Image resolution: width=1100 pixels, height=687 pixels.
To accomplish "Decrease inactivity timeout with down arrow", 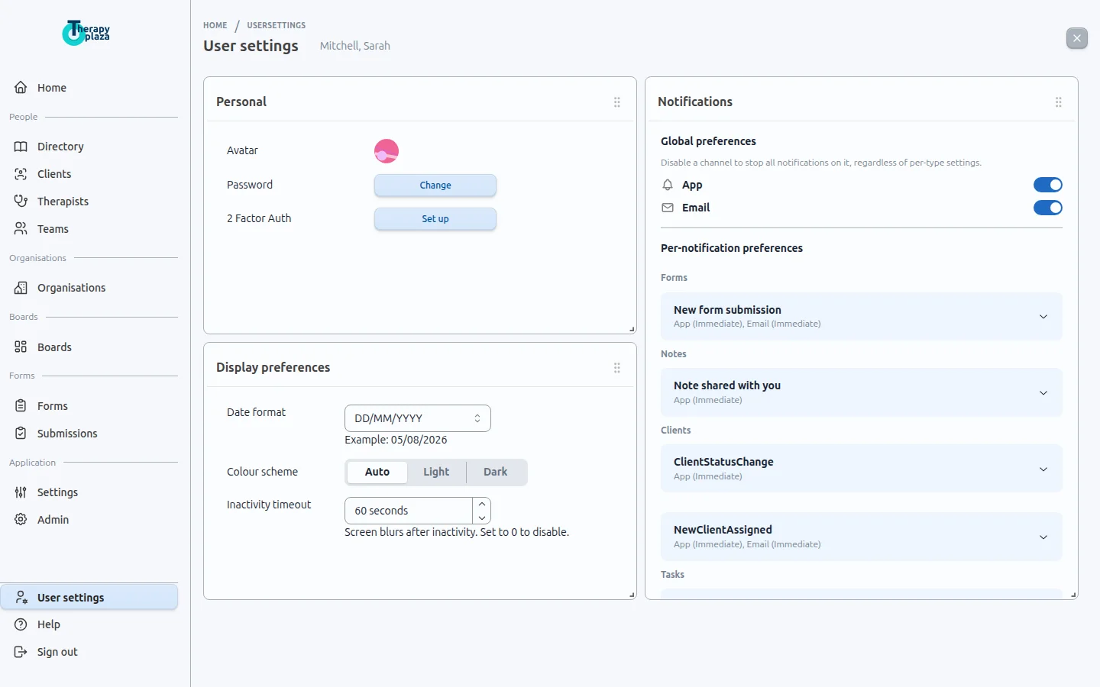I will point(482,518).
